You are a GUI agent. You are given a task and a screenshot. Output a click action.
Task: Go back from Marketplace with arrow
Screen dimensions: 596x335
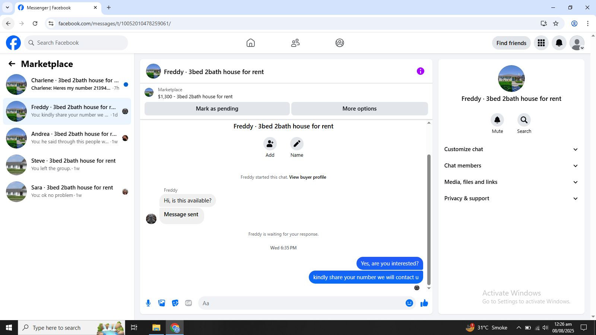coord(12,64)
